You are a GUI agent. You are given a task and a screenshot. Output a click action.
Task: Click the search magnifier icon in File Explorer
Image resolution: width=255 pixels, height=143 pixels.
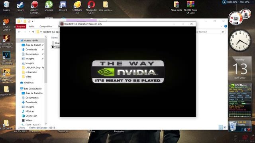pyautogui.click(x=223, y=32)
